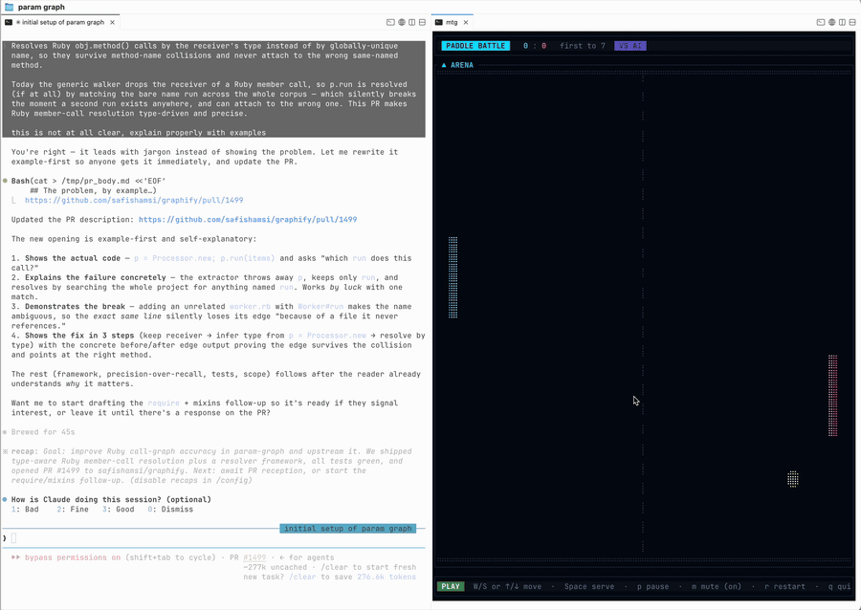Click 'bypass permissions on' status text
Image resolution: width=861 pixels, height=610 pixels.
coord(73,557)
